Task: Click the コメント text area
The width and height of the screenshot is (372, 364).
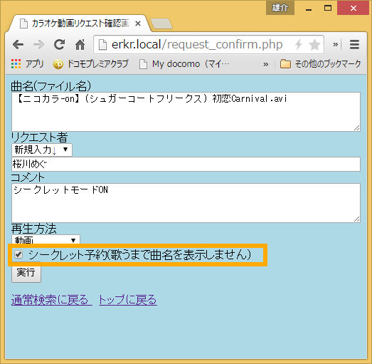Action: [x=186, y=203]
